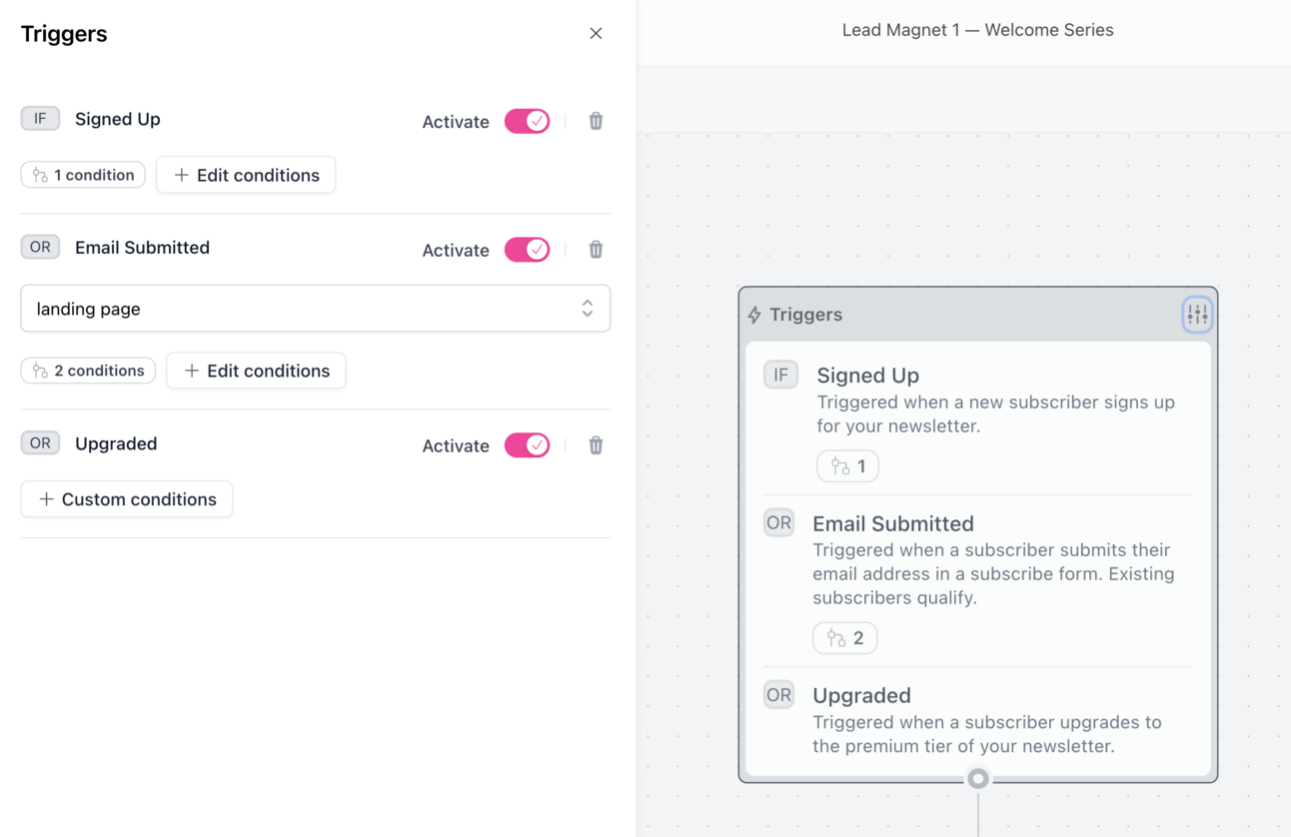Click the 1 condition badge in node
Viewport: 1291px width, 837px height.
[847, 466]
